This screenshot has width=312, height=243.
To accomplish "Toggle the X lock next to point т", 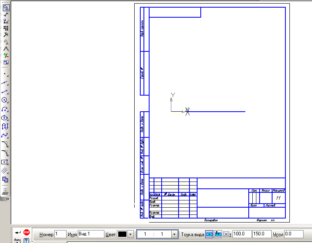I will pyautogui.click(x=226, y=235).
